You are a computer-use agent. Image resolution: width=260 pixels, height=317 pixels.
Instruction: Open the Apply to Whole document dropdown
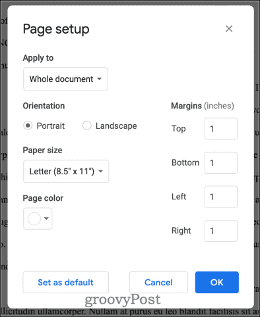(x=65, y=79)
